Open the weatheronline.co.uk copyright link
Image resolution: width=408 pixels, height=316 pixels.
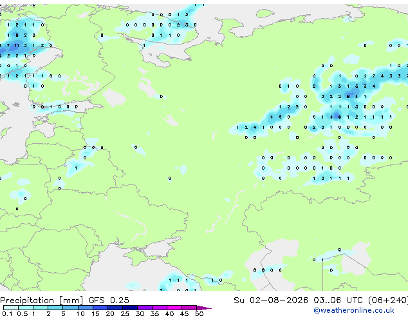click(x=354, y=310)
